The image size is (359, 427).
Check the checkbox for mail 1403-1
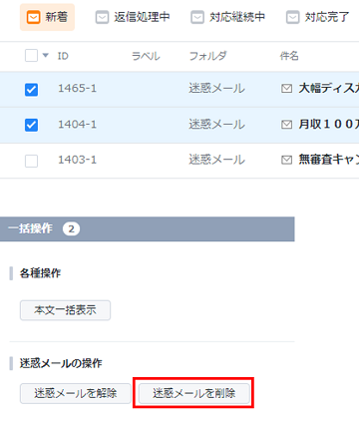[31, 161]
